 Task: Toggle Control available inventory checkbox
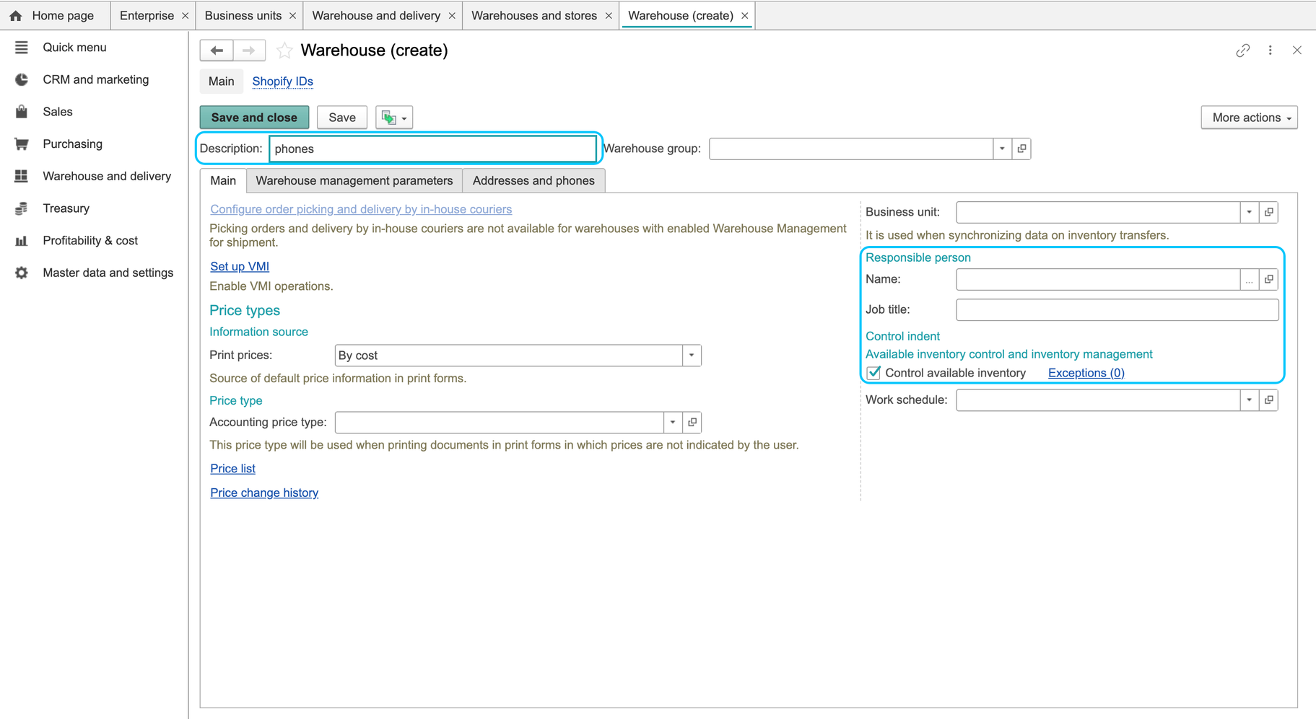(x=873, y=373)
